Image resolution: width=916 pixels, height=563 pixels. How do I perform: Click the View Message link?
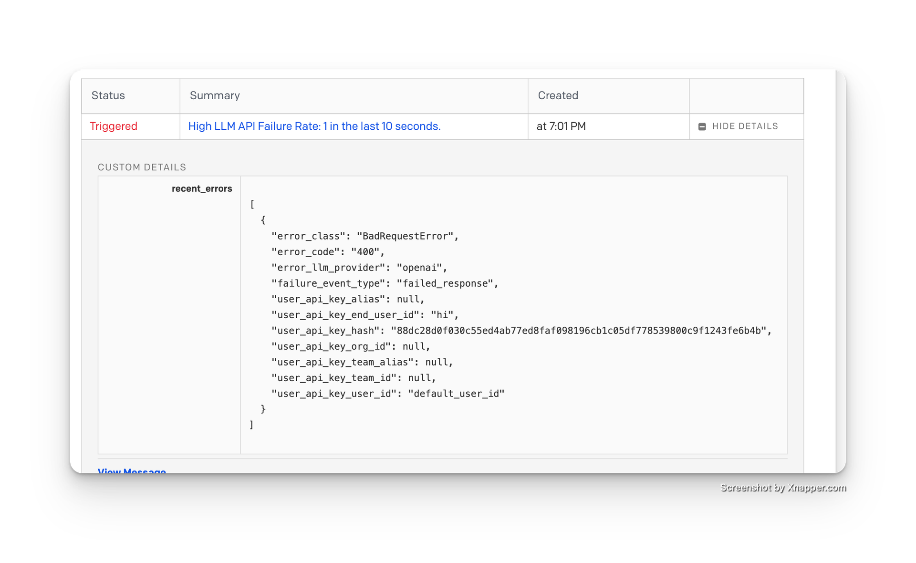tap(132, 471)
